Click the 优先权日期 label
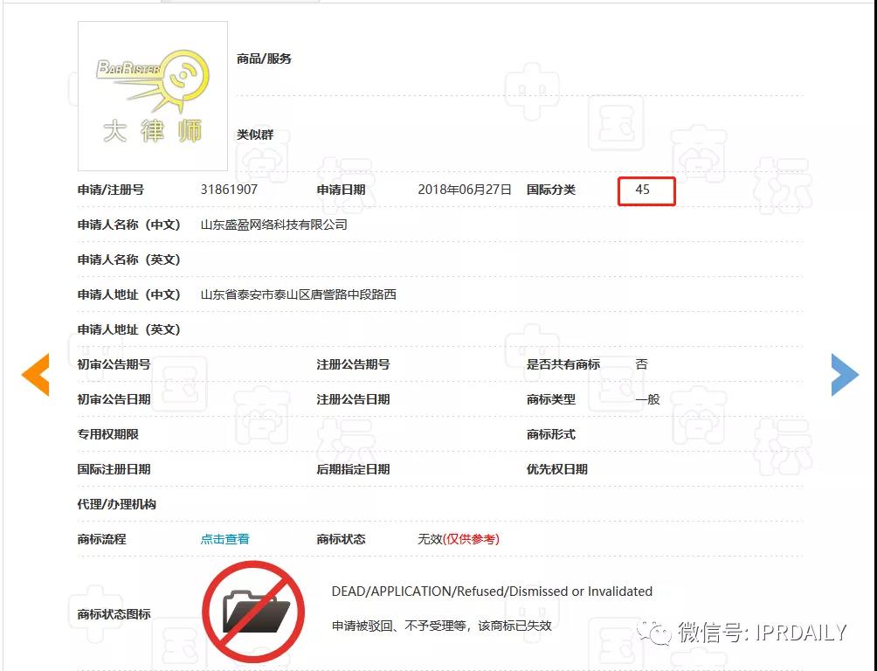The width and height of the screenshot is (877, 671). 557,469
